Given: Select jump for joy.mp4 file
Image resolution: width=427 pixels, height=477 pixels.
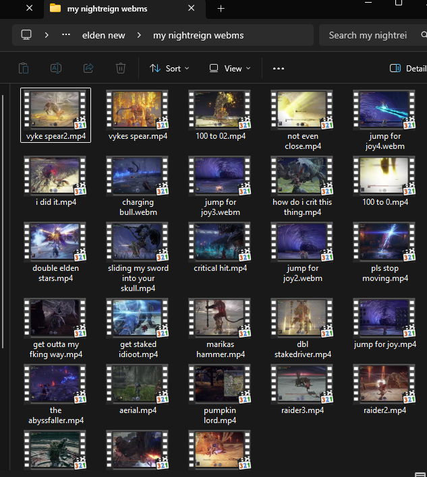Looking at the screenshot, I should (385, 323).
